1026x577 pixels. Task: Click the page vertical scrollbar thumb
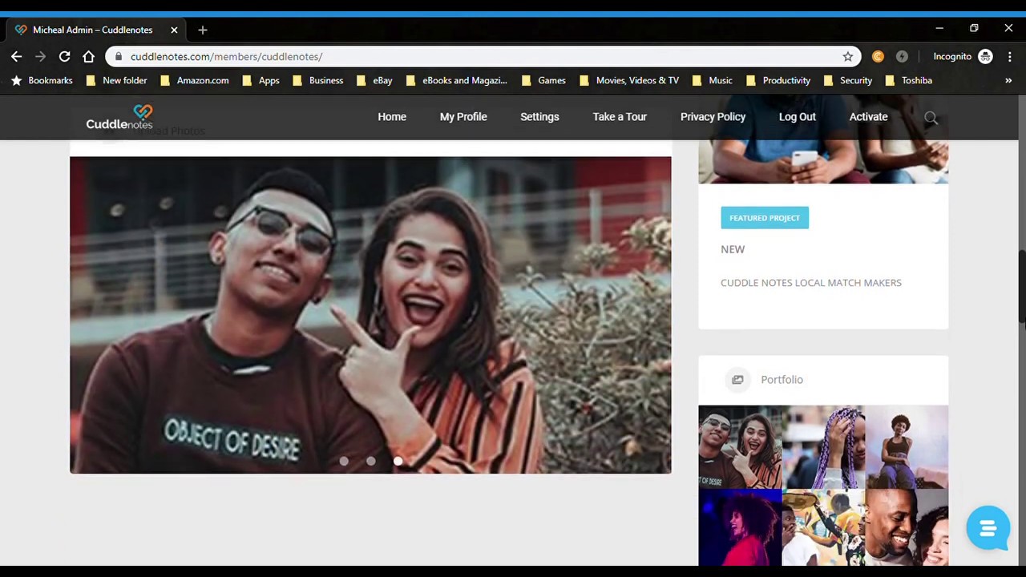click(x=1021, y=288)
